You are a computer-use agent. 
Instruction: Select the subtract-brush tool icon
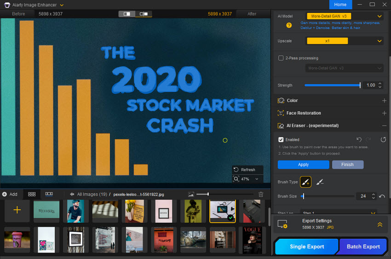pos(320,182)
